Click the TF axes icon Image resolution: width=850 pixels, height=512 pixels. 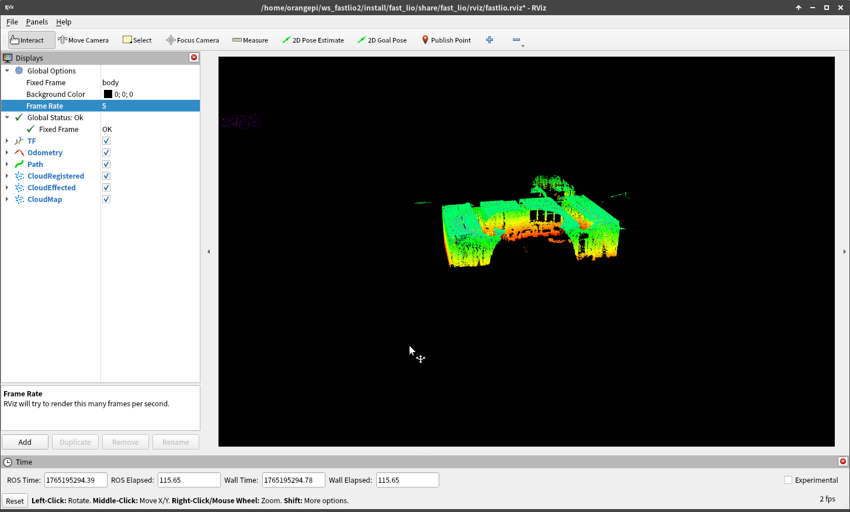[19, 141]
